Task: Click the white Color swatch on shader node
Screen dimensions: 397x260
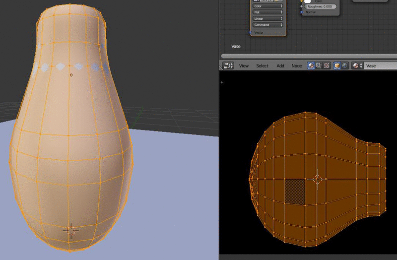Action: coord(308,1)
